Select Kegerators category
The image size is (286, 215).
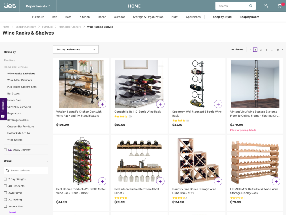click(14, 113)
